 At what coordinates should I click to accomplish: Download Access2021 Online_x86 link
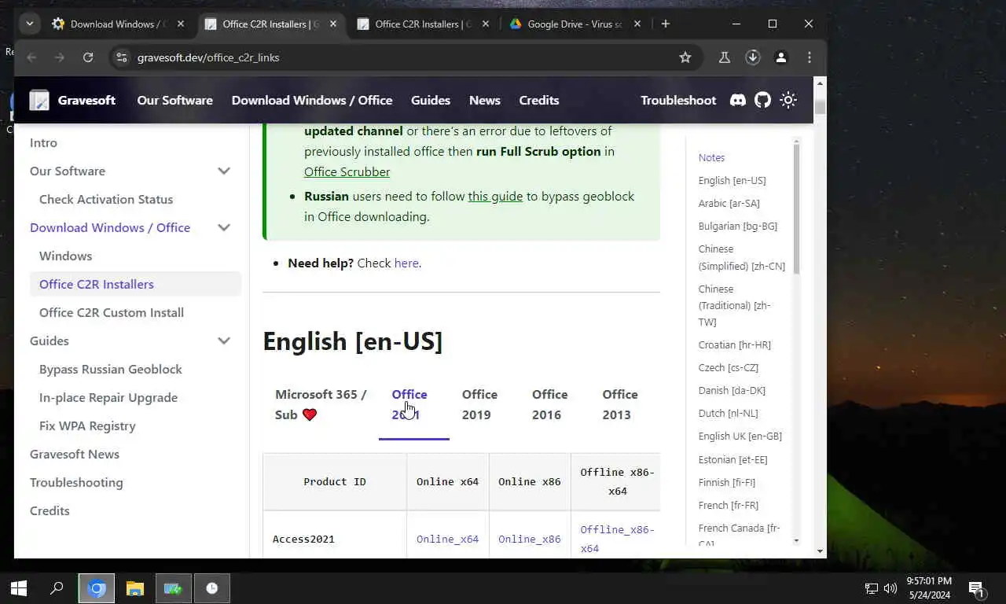[529, 539]
